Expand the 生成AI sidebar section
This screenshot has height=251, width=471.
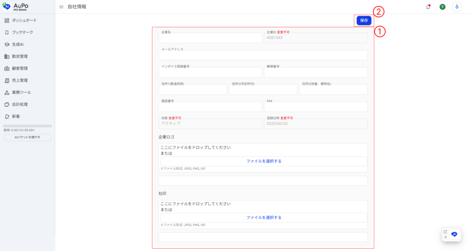point(17,45)
